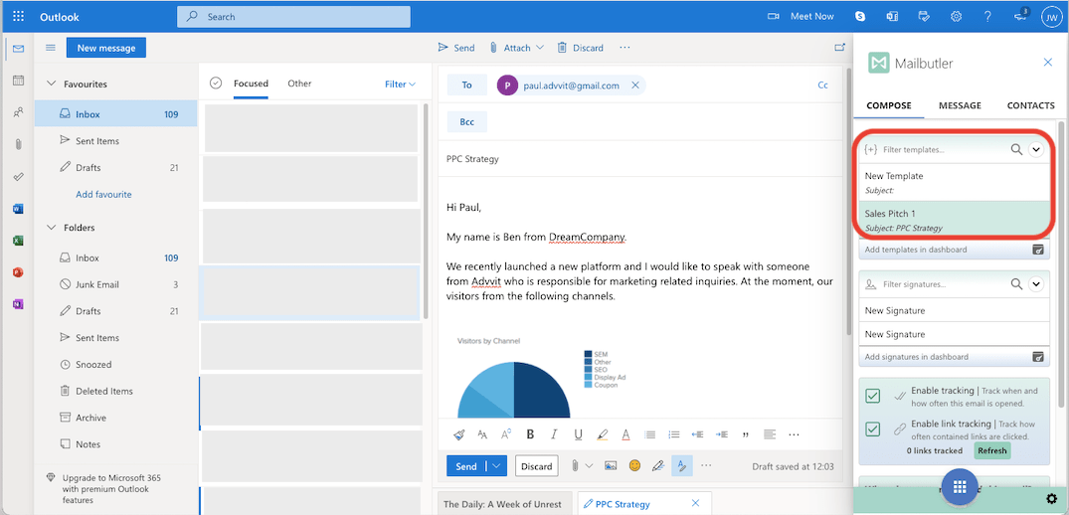The width and height of the screenshot is (1069, 515).
Task: Collapse the Folders section
Action: coord(51,228)
